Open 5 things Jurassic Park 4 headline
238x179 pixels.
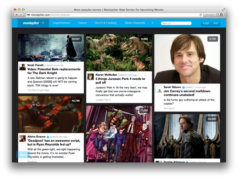click(120, 81)
